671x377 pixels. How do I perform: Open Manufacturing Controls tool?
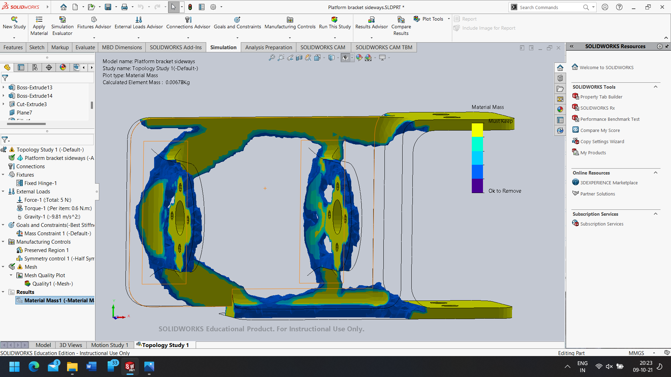coord(290,23)
